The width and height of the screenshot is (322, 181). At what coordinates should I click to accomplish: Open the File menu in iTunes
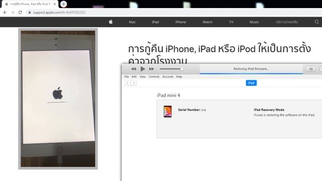[x=126, y=76]
